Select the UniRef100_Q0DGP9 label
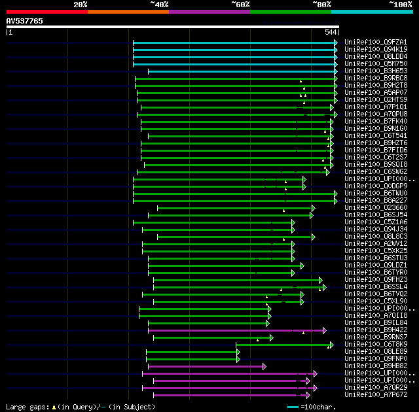This screenshot has width=419, height=412. (376, 186)
